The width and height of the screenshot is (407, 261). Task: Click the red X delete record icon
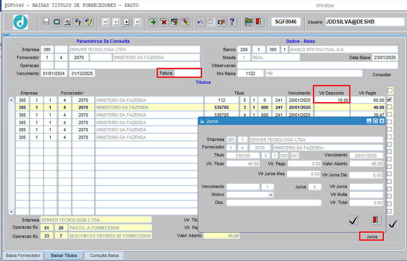(164, 22)
